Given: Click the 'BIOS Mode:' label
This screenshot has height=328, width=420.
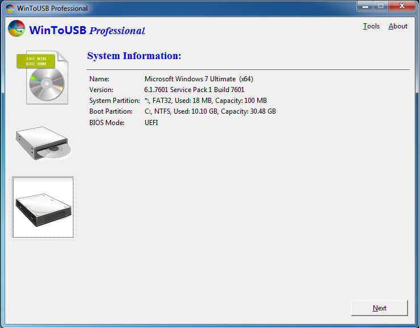Looking at the screenshot, I should (107, 123).
